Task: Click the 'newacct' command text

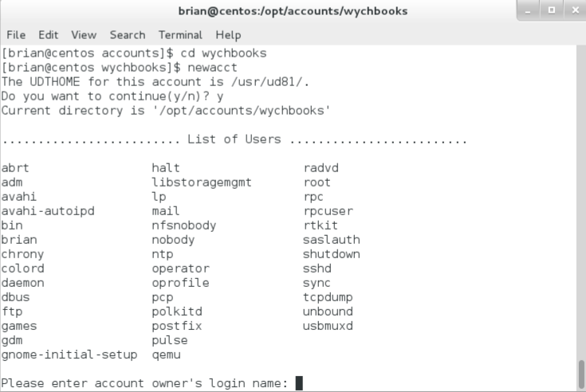Action: 212,68
